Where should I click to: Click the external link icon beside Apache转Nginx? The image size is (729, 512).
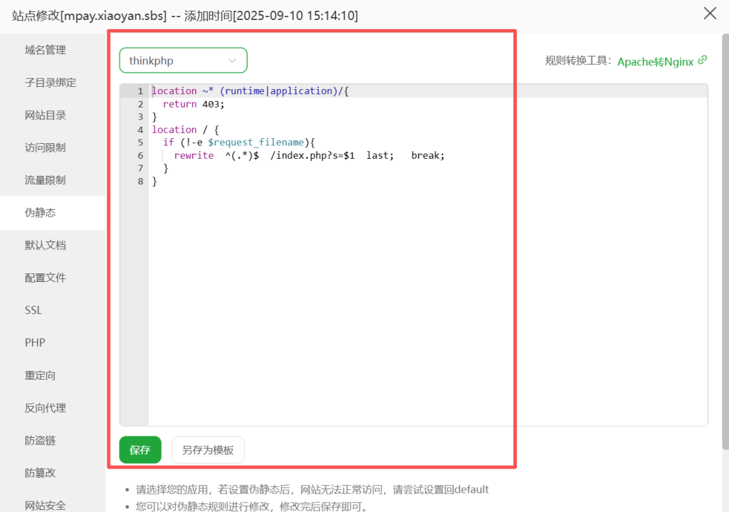[x=703, y=61]
